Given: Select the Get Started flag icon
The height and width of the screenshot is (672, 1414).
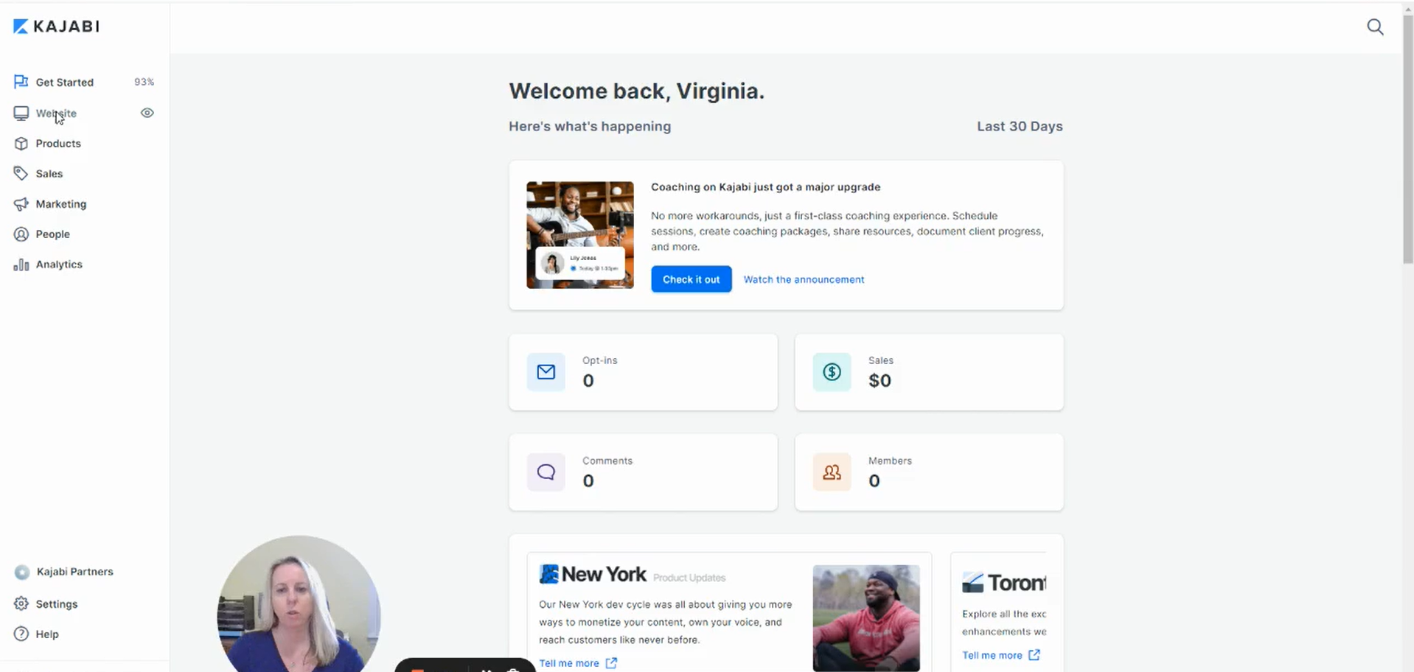Looking at the screenshot, I should click(x=21, y=82).
